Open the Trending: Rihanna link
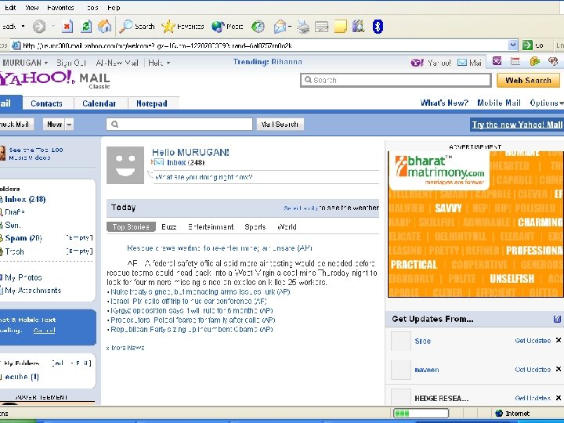This screenshot has width=564, height=423. (268, 62)
